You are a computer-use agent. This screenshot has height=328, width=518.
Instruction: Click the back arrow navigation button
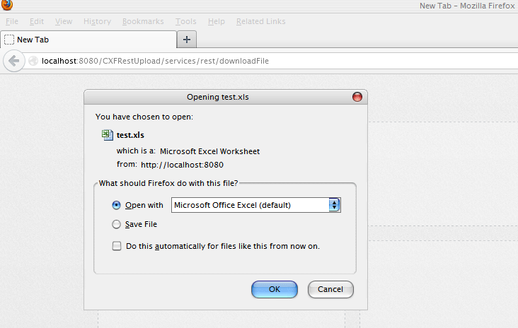point(13,61)
